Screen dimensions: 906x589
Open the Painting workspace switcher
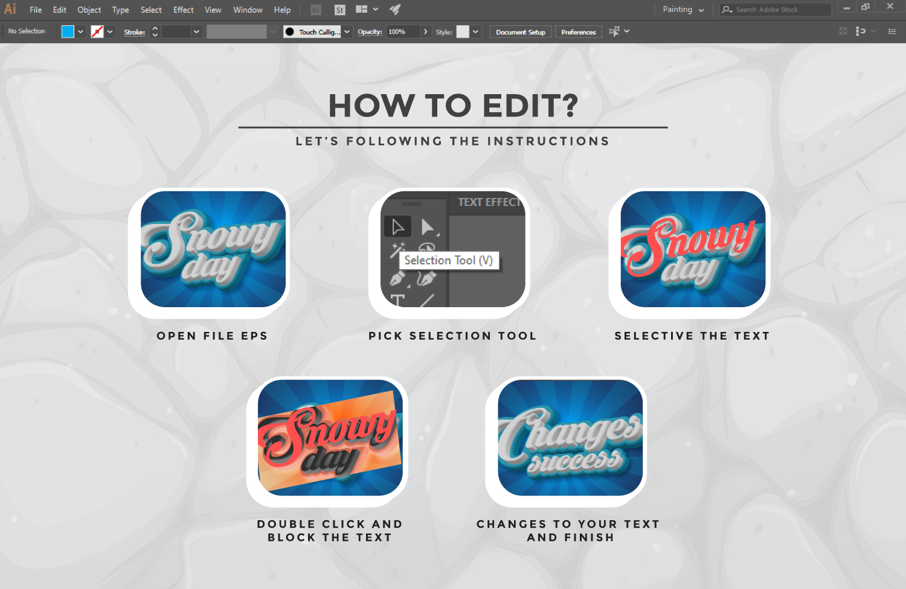point(683,10)
